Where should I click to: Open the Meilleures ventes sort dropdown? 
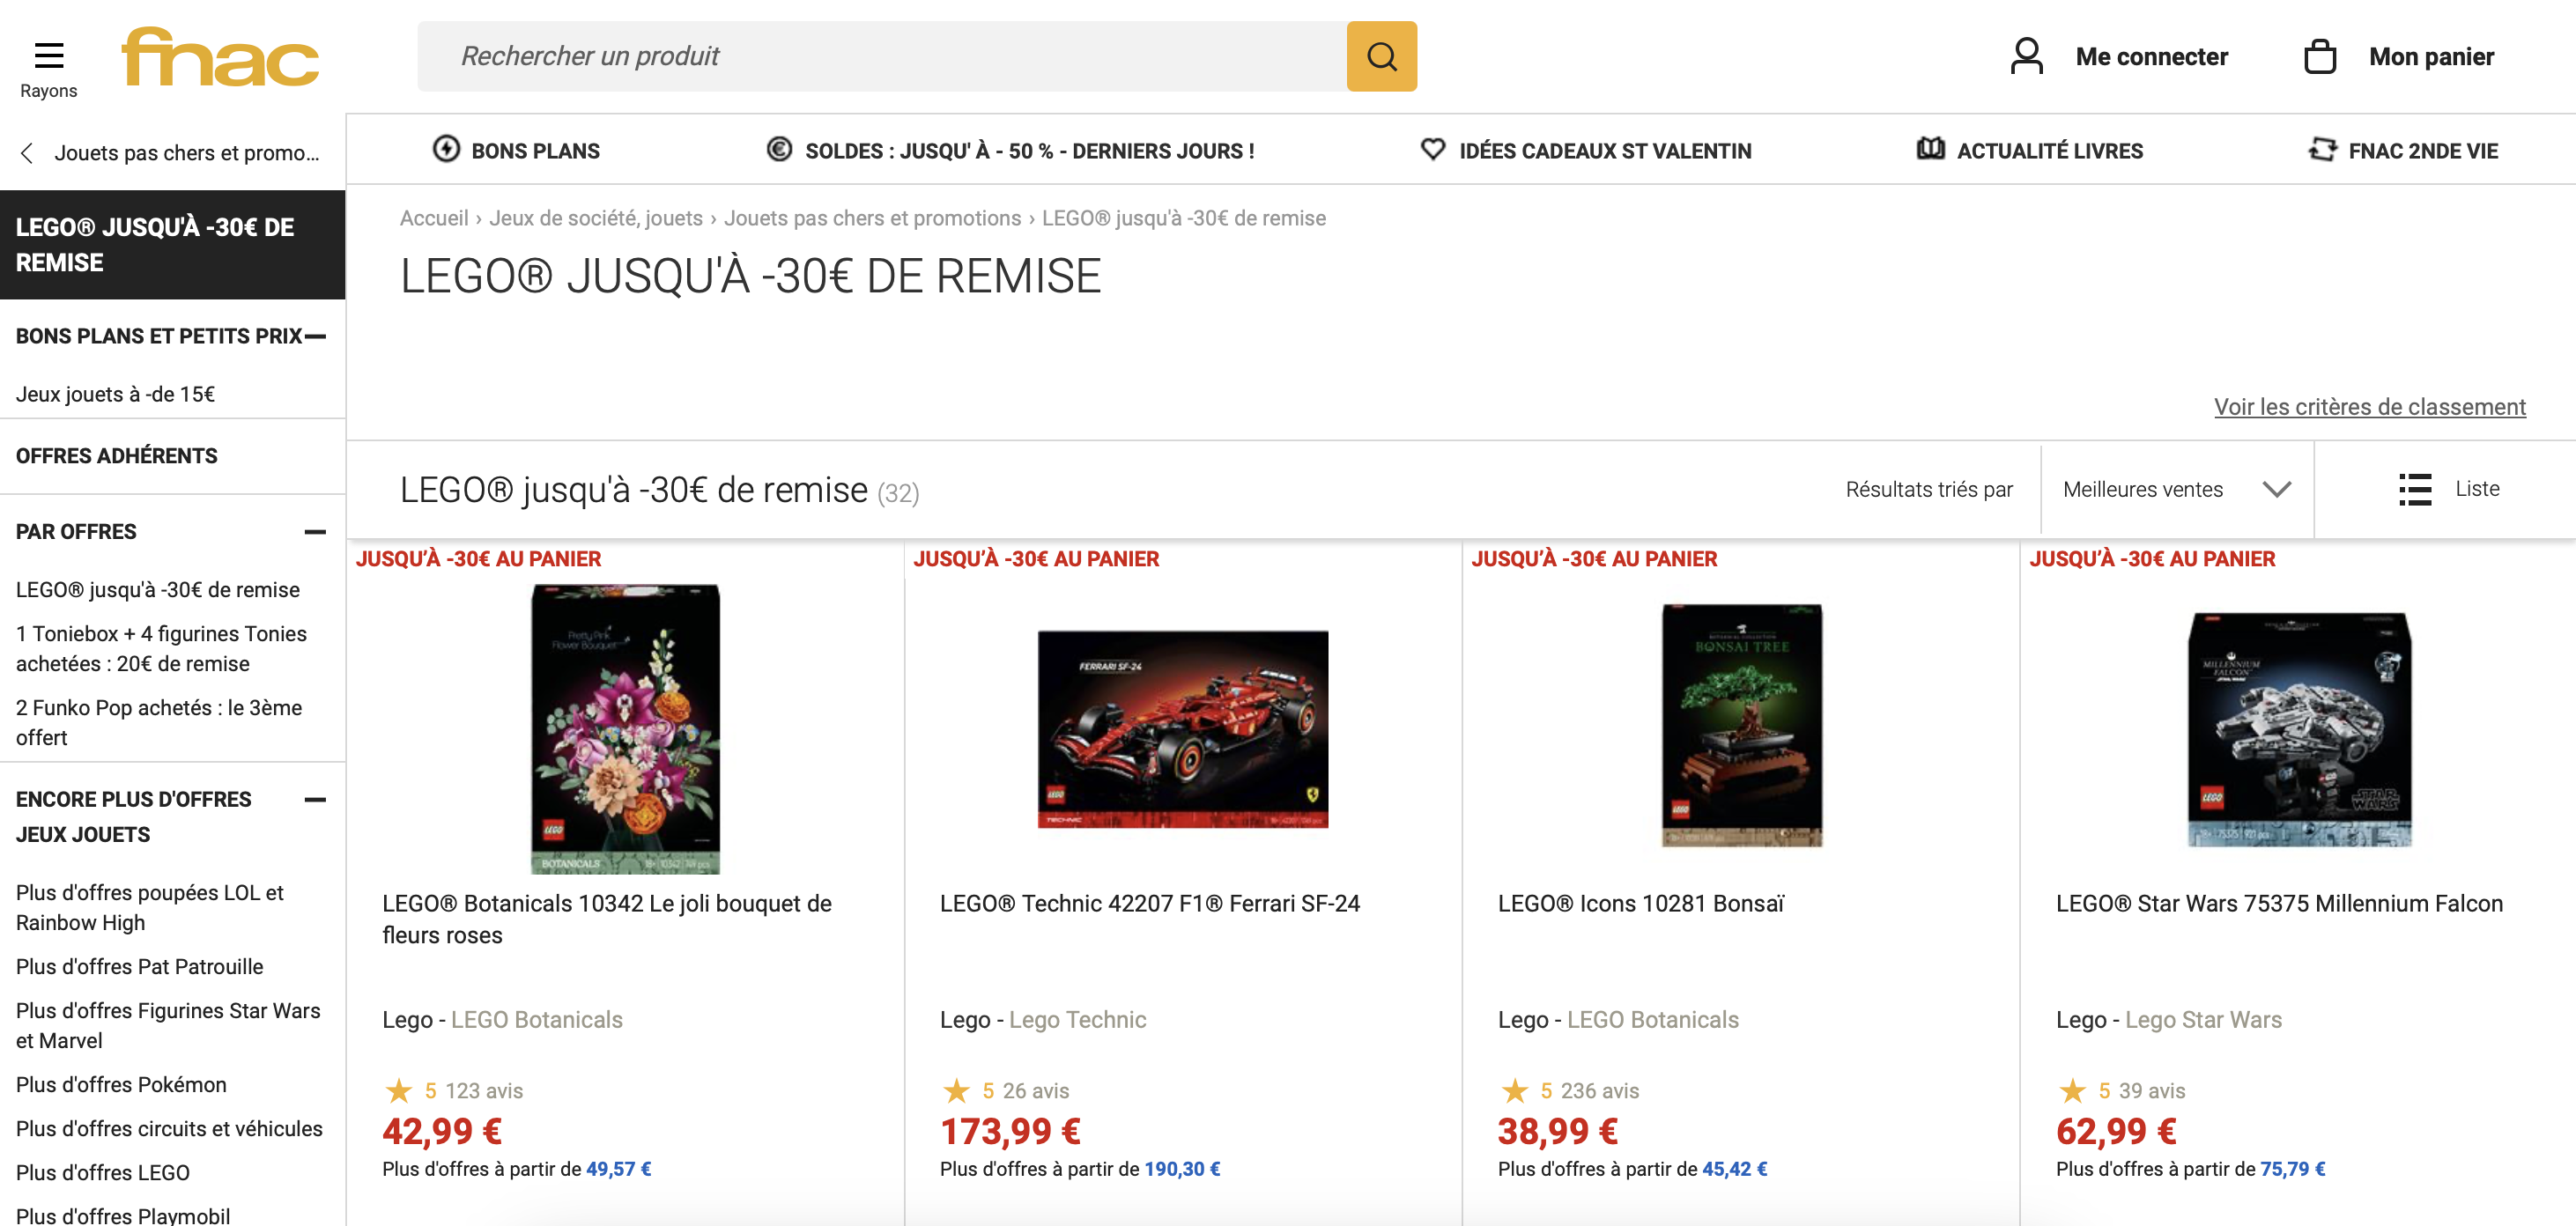pyautogui.click(x=2176, y=489)
